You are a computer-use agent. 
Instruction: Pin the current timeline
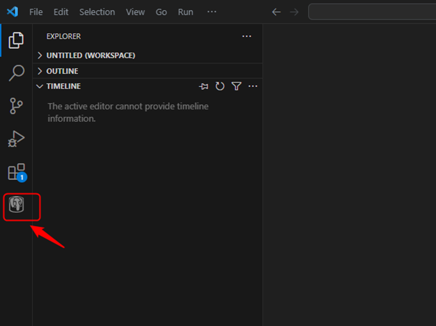coord(203,86)
